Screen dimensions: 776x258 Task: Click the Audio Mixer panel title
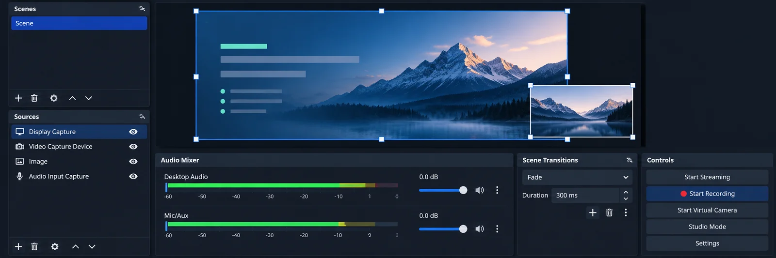(180, 160)
